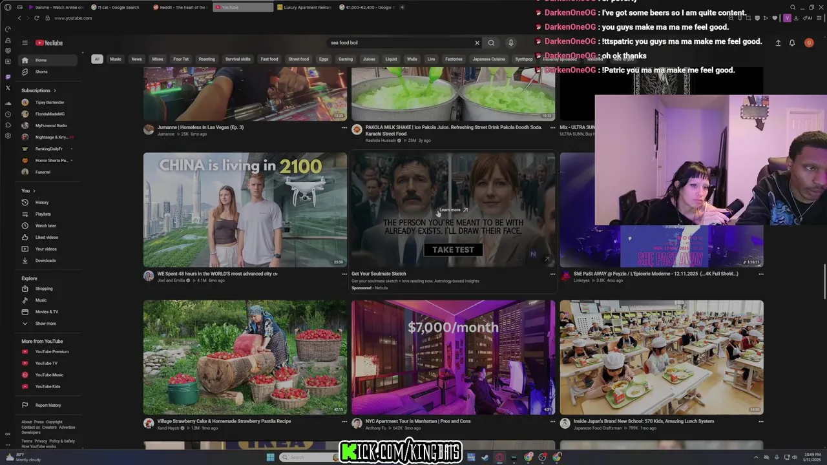Open the Village Strawberry Cake video thumbnail

[x=245, y=357]
